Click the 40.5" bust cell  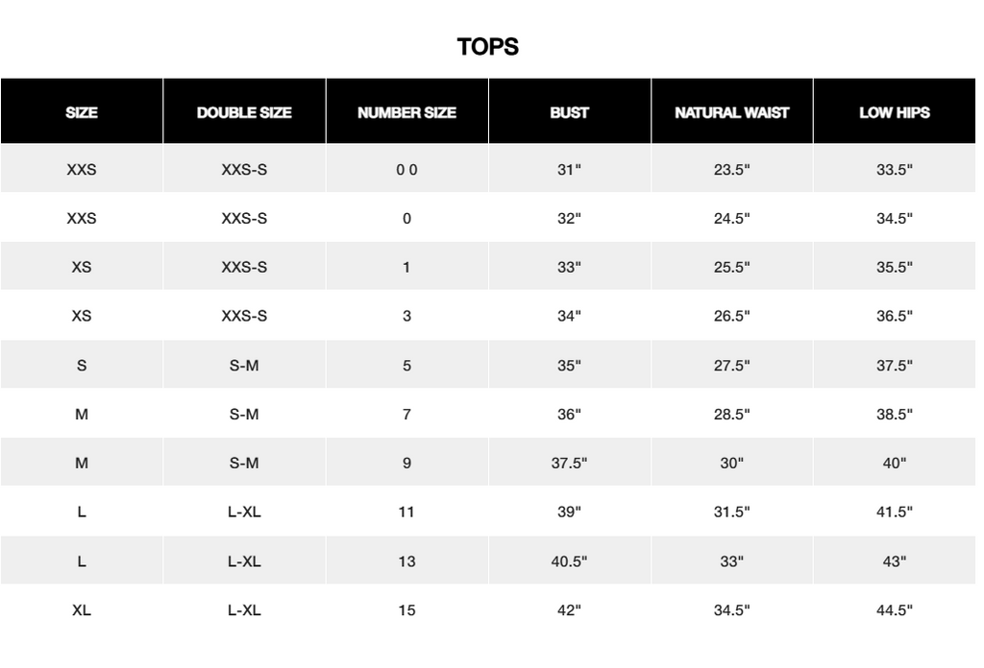(569, 561)
